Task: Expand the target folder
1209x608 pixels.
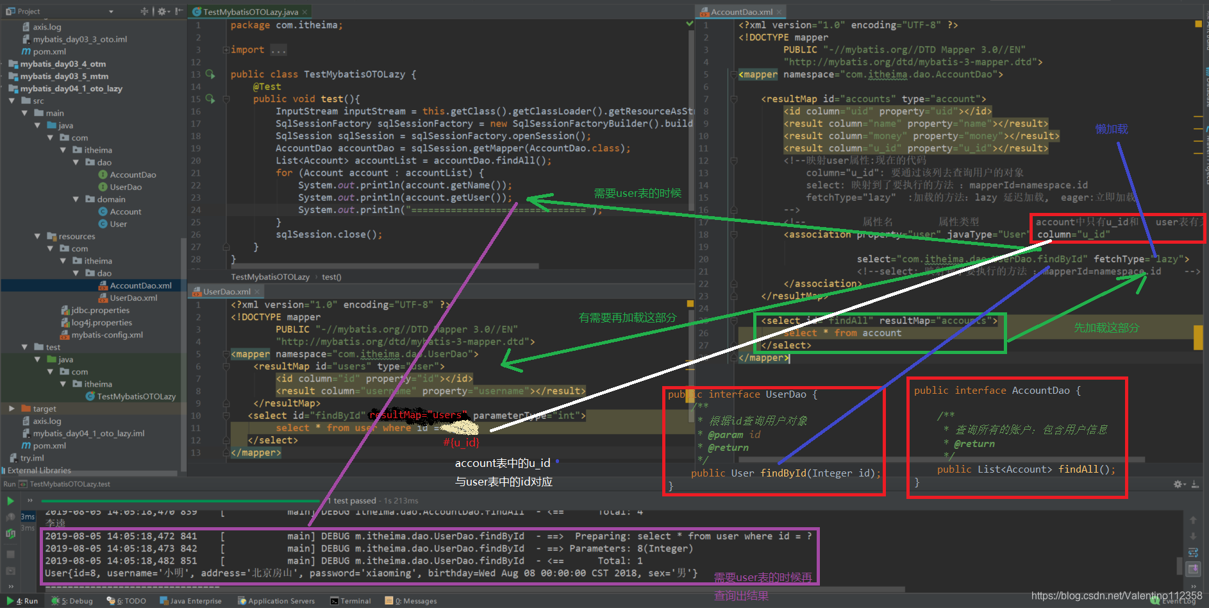Action: (12, 409)
